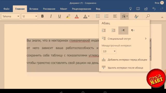Image resolution: width=166 pixels, height=93 pixels.
Task: Toggle bulleted list
Action: pyautogui.click(x=98, y=16)
